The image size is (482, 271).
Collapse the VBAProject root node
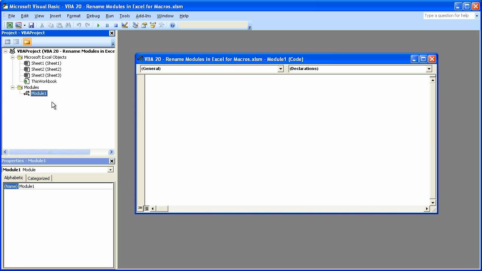[6, 51]
